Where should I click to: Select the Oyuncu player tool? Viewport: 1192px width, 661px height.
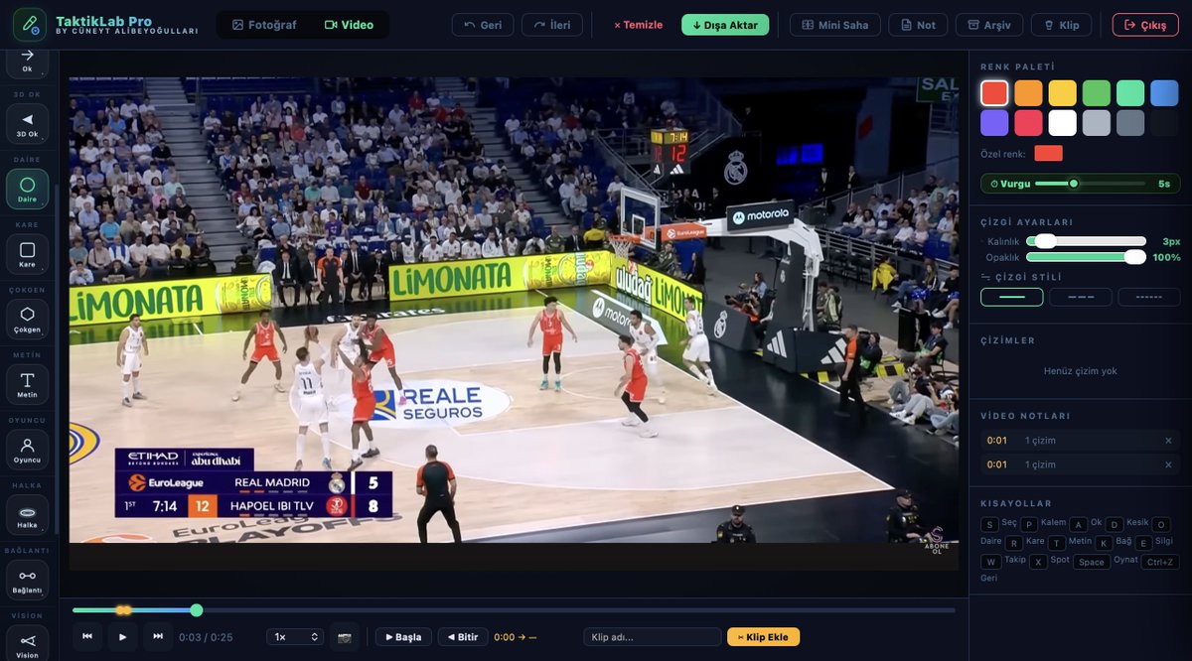[27, 450]
